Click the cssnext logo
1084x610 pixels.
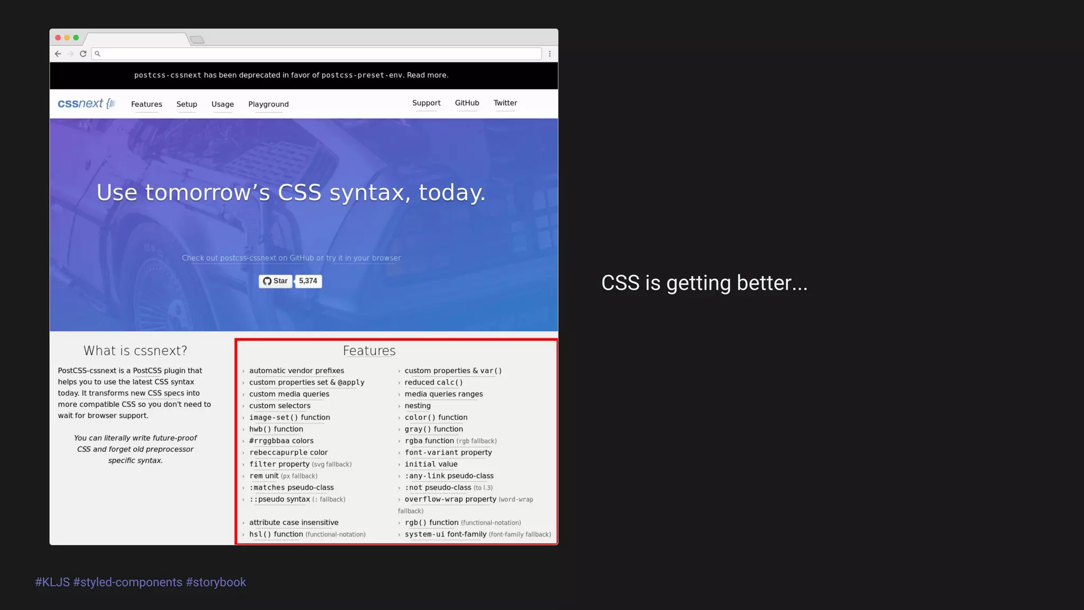point(86,103)
